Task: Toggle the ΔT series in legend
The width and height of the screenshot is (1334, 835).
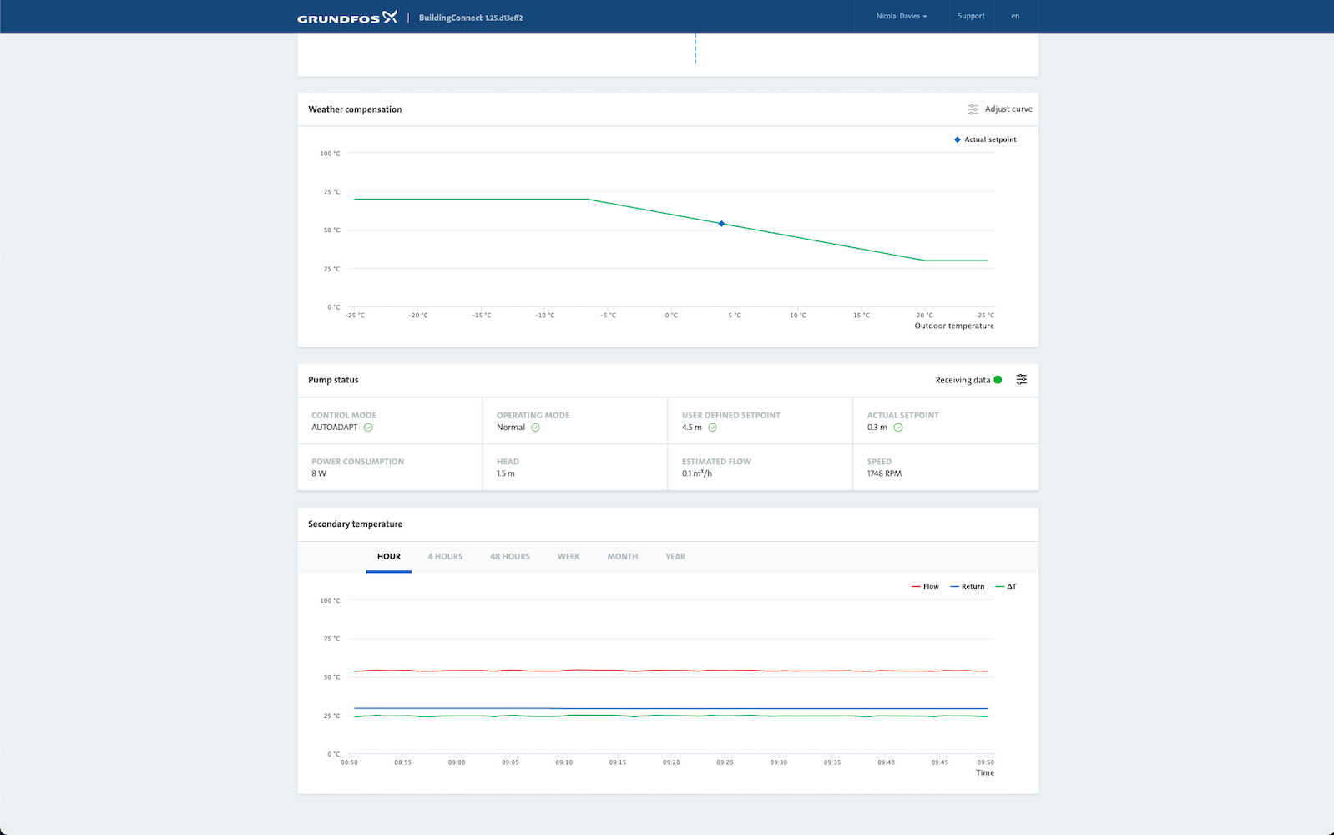Action: [1006, 587]
